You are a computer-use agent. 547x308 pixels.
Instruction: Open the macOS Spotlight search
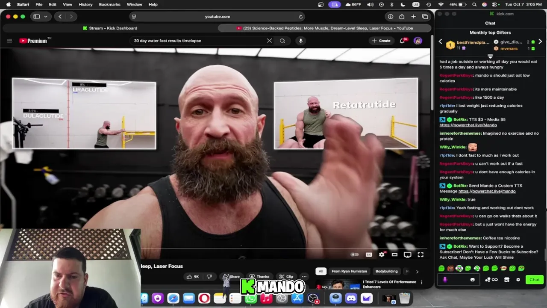click(474, 4)
